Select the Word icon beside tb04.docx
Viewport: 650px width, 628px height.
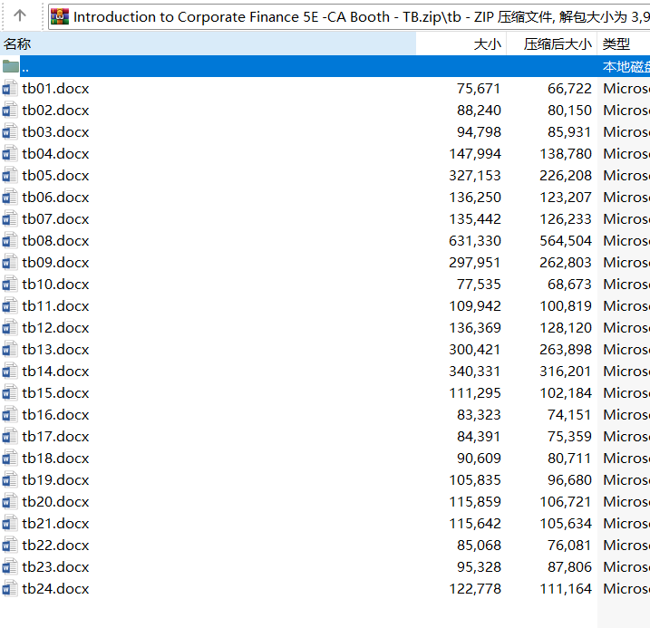(10, 154)
